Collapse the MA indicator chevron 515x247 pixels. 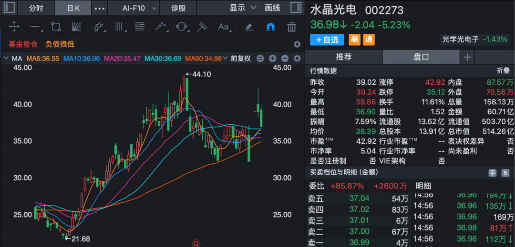point(6,59)
